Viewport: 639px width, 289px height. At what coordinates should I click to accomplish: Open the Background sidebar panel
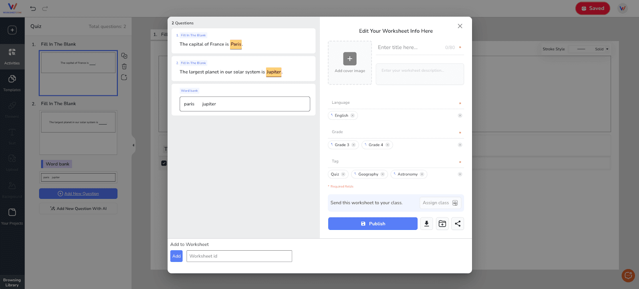(12, 190)
